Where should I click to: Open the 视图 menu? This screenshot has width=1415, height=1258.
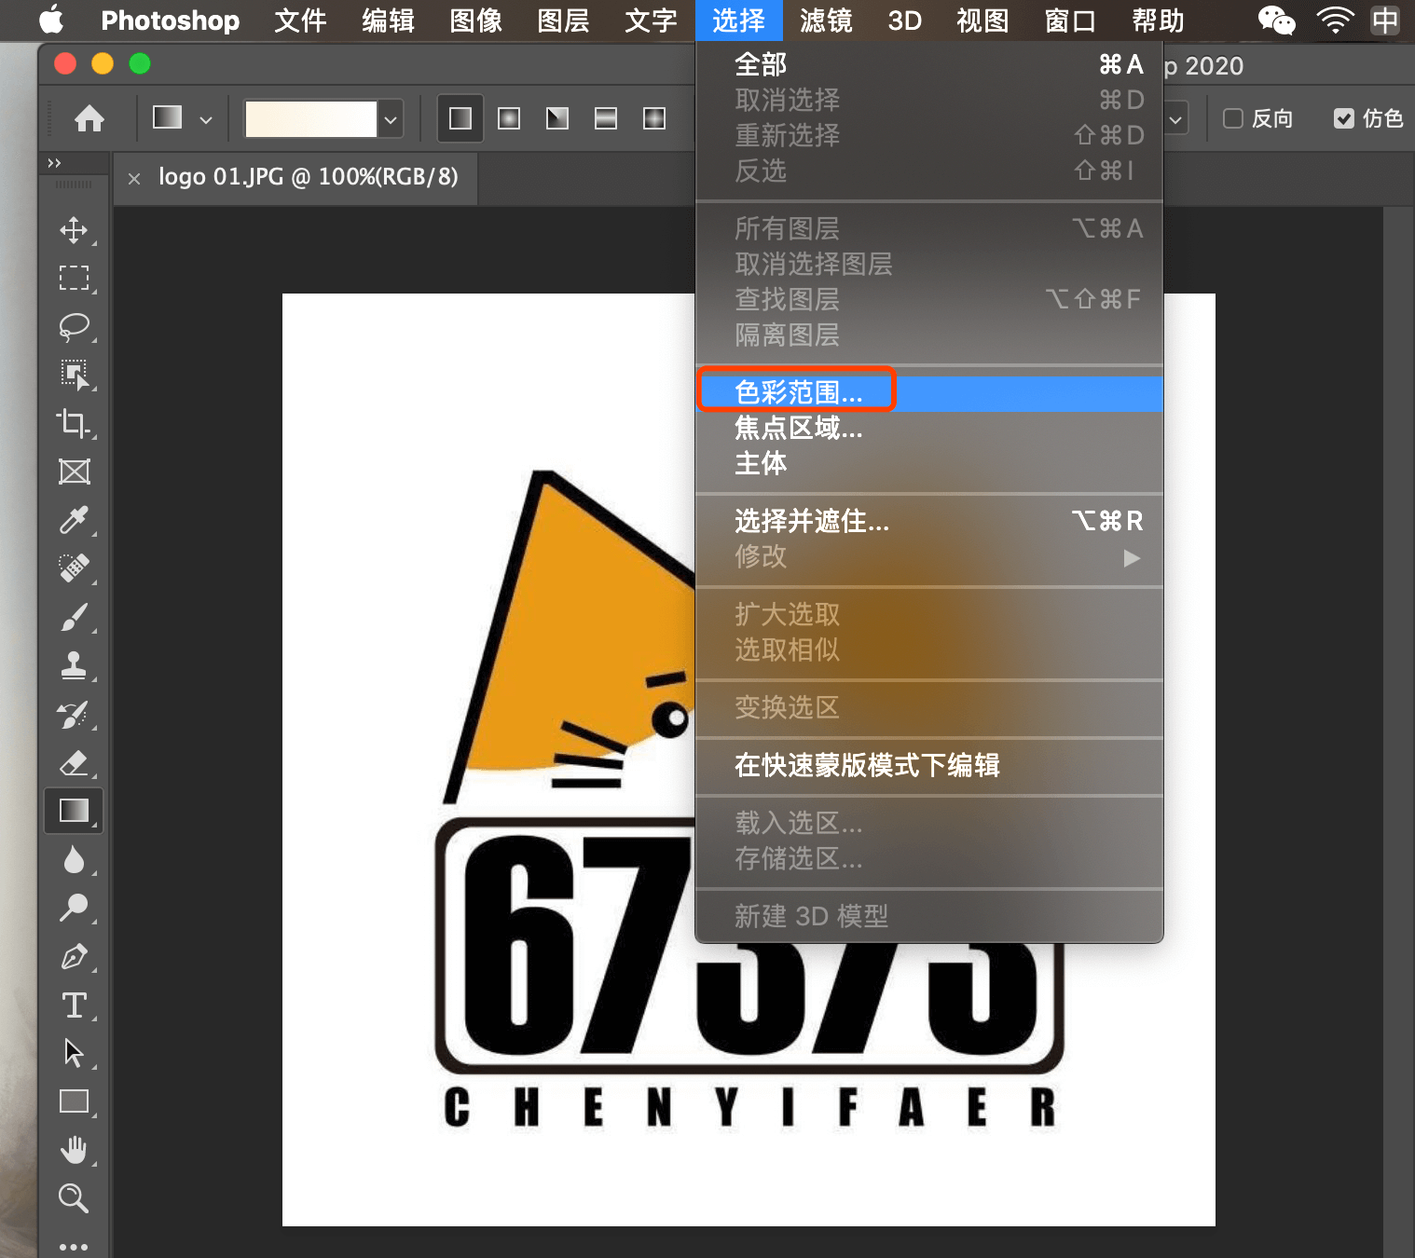[x=982, y=21]
